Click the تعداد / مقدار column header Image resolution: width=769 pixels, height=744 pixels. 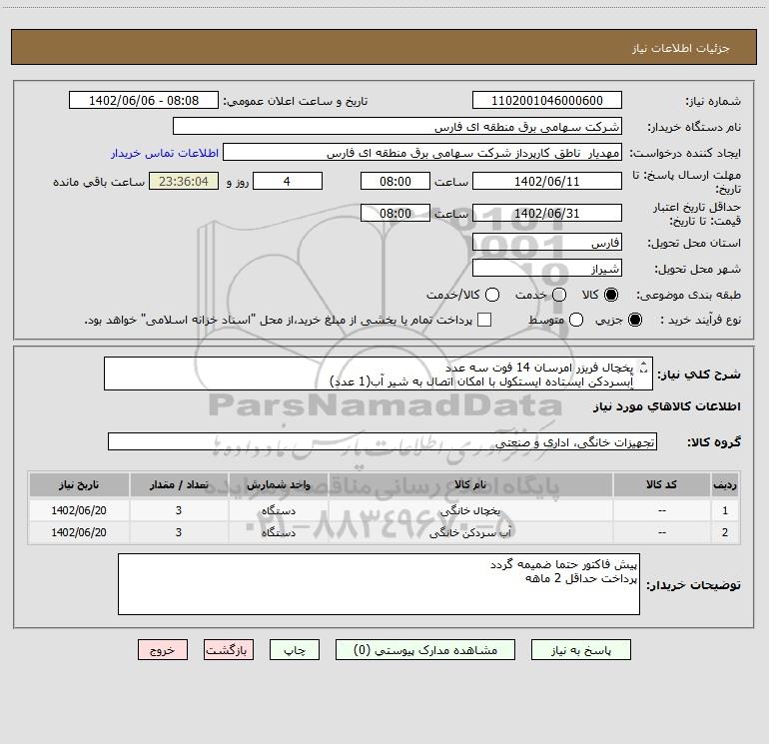pyautogui.click(x=179, y=484)
